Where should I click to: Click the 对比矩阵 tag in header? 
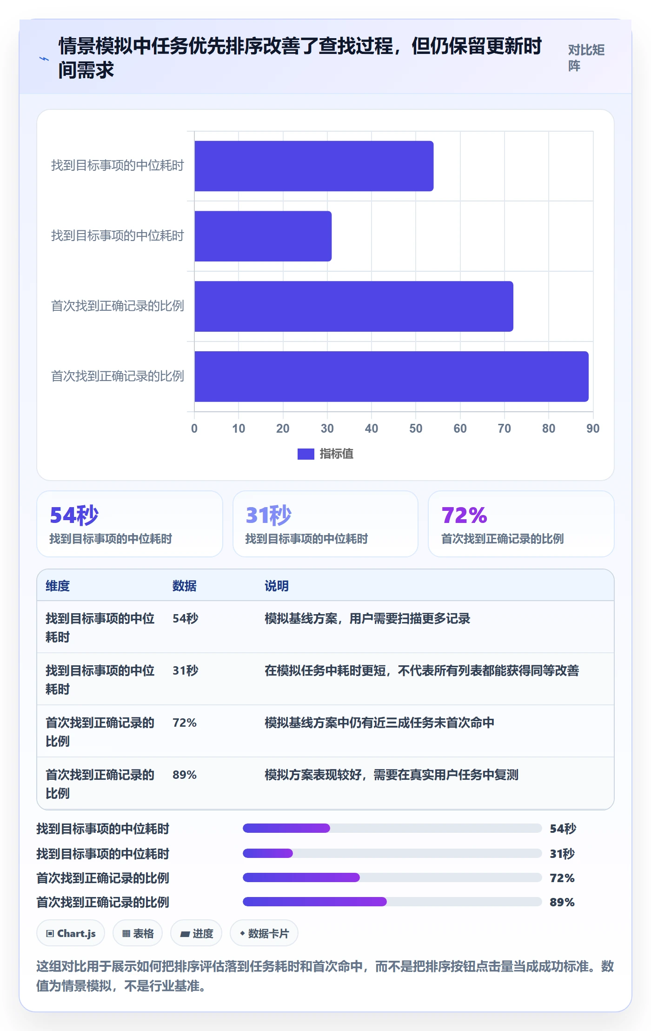pos(586,58)
